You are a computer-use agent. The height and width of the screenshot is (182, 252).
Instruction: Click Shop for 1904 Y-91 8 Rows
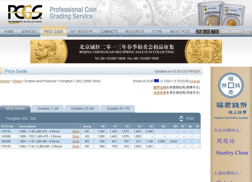pos(76,142)
